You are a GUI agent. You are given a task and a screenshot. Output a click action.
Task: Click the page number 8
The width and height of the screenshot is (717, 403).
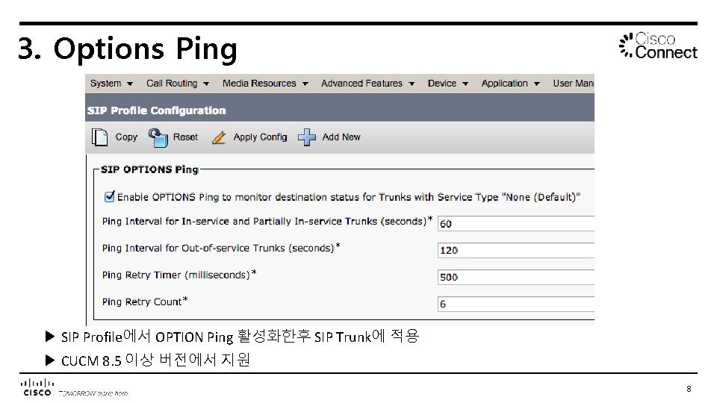tap(689, 389)
